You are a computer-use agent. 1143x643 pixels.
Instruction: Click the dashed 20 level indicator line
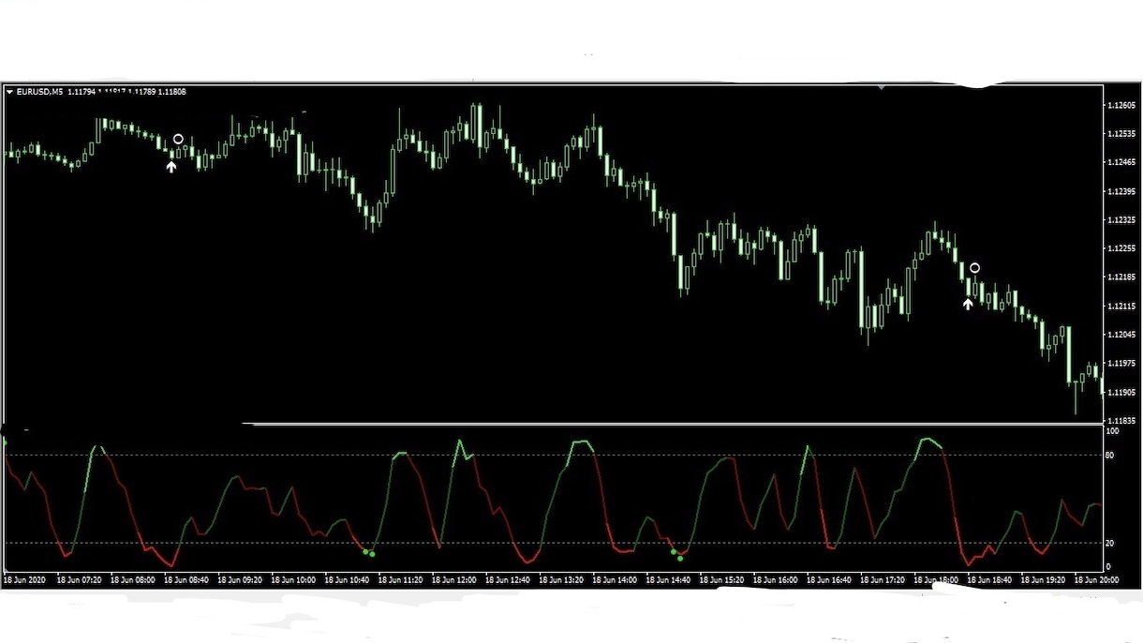pos(553,543)
